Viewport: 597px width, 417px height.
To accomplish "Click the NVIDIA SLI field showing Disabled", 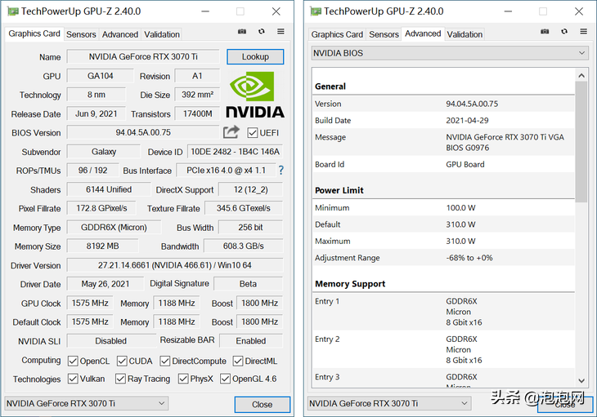I will click(x=111, y=341).
